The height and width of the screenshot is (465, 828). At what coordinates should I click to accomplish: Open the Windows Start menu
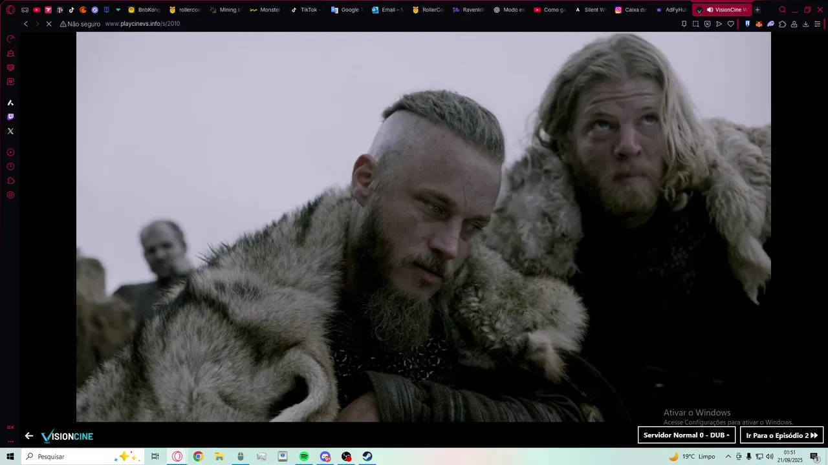coord(10,457)
